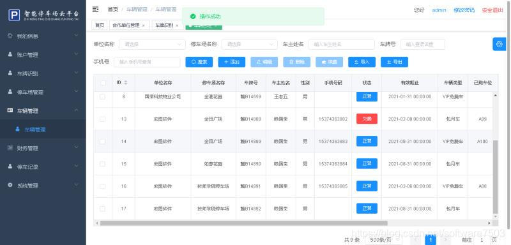Image resolution: width=511 pixels, height=245 pixels.
Task: Tick the select-all checkbox in table header
Action: [103, 83]
